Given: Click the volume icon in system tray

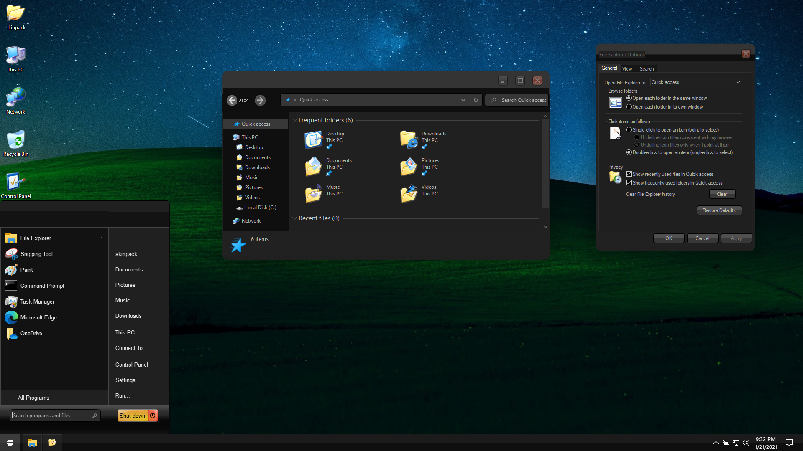Looking at the screenshot, I should 746,443.
